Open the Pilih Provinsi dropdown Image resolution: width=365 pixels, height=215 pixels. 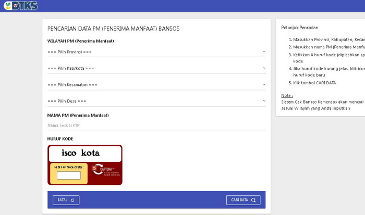(156, 52)
